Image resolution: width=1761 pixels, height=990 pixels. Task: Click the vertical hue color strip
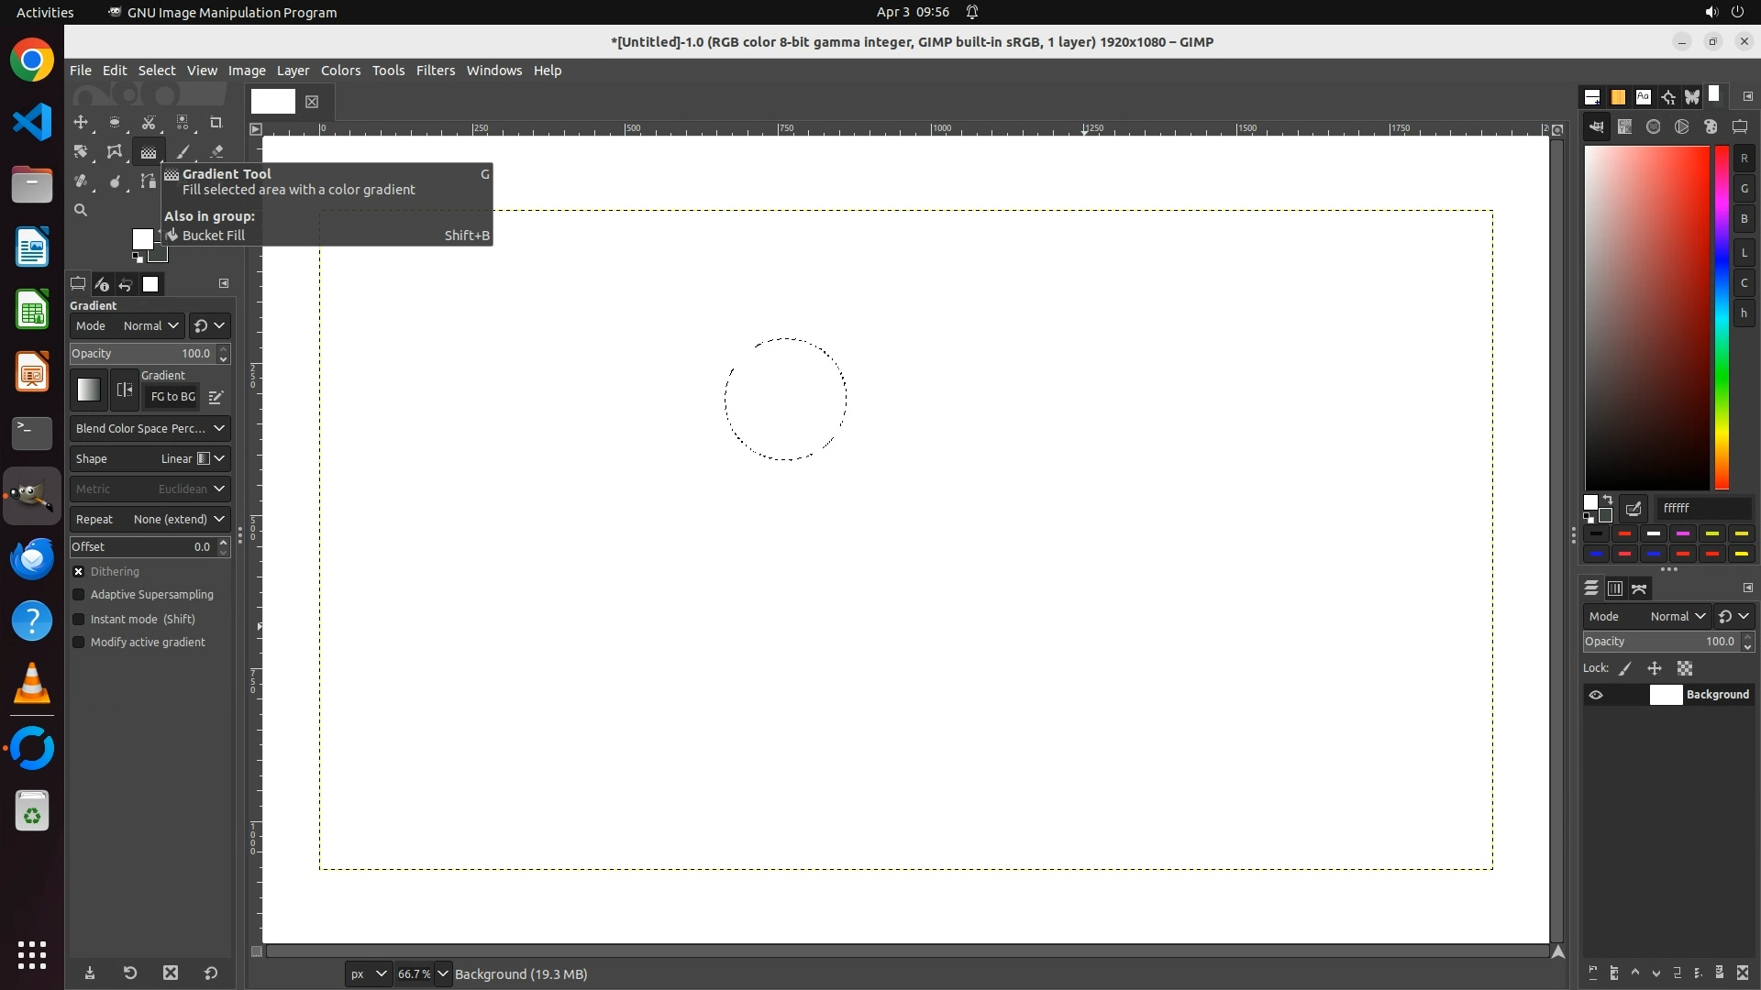click(1722, 316)
